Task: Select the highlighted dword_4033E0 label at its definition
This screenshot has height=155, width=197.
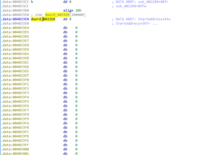Action: click(x=43, y=19)
